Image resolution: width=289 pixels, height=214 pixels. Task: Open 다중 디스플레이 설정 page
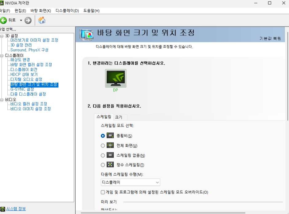coord(28,94)
